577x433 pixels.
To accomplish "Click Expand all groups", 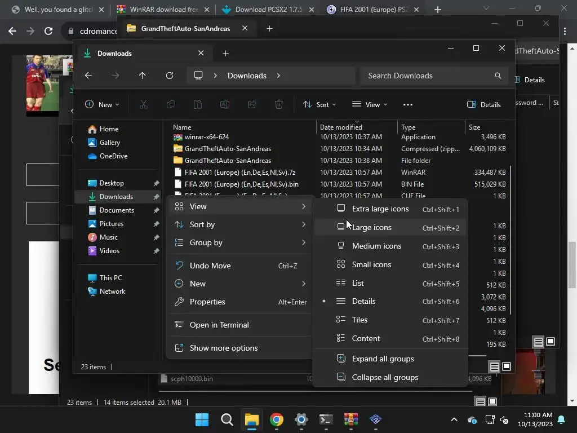I will [390, 359].
